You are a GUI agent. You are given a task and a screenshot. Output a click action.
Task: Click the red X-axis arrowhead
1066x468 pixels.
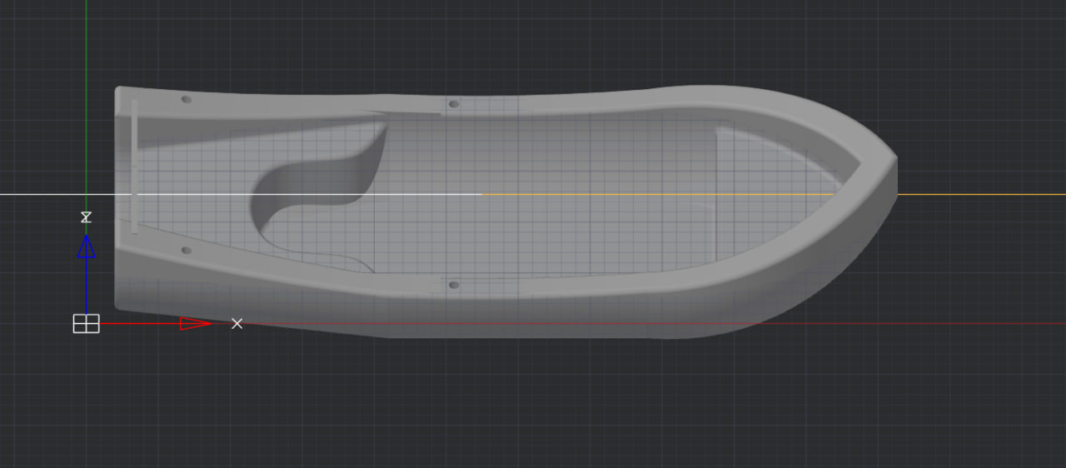tap(196, 323)
